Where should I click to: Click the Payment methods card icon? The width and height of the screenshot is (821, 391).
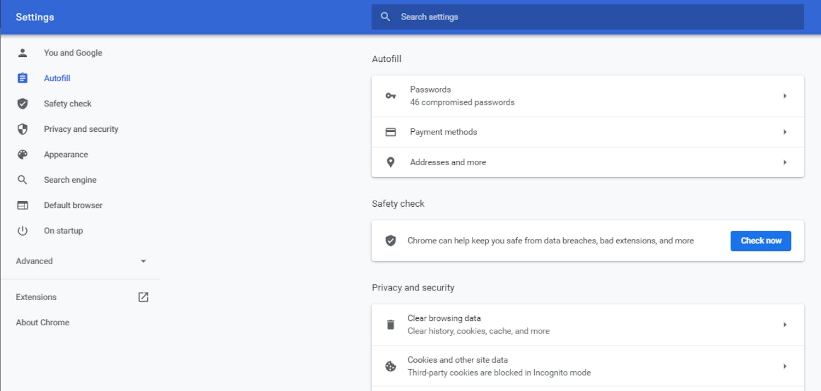390,132
